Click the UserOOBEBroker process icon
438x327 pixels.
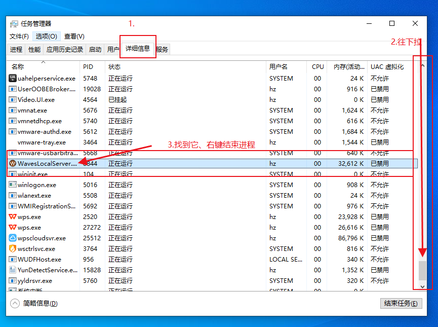point(13,89)
